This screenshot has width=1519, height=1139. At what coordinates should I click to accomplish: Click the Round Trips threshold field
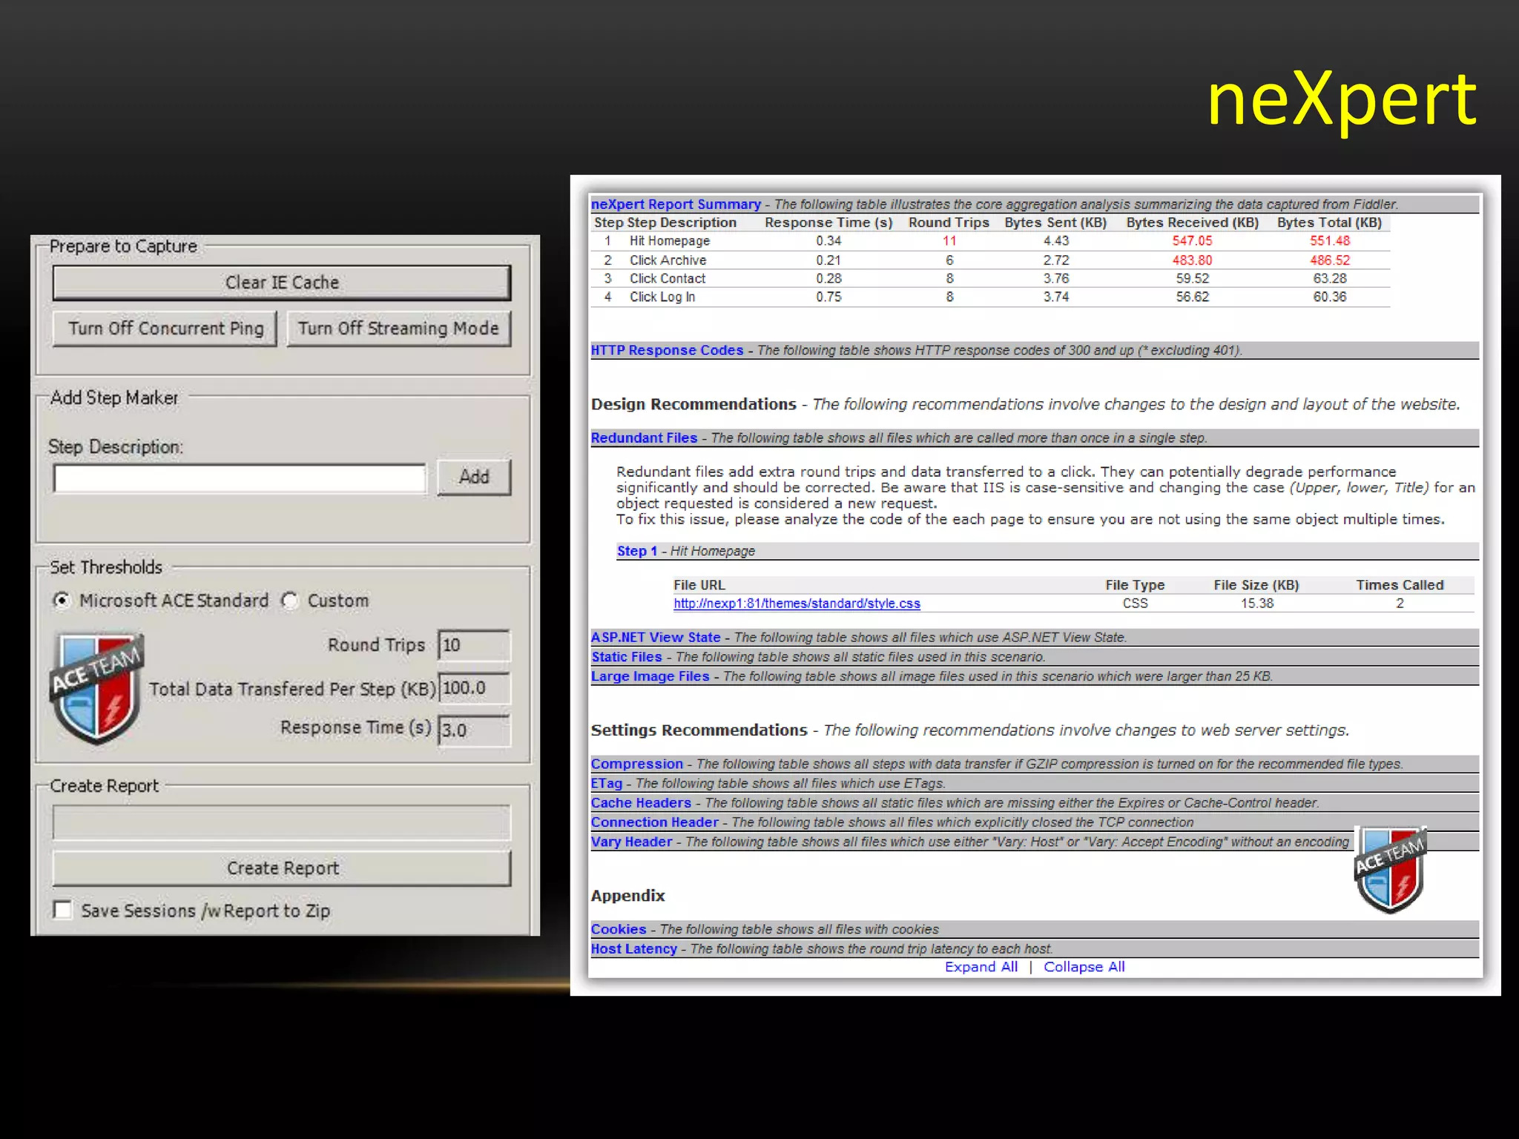pyautogui.click(x=474, y=645)
